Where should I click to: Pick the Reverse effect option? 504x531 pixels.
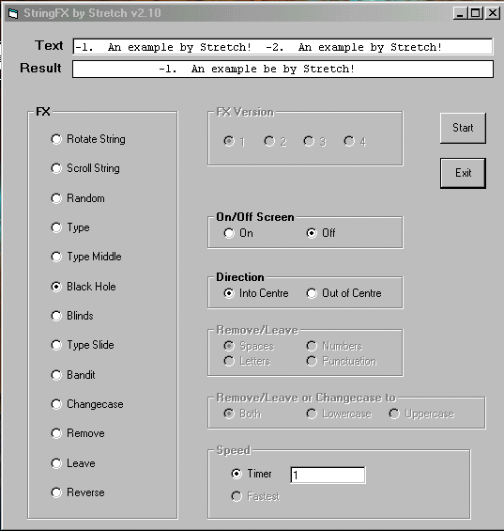click(78, 492)
